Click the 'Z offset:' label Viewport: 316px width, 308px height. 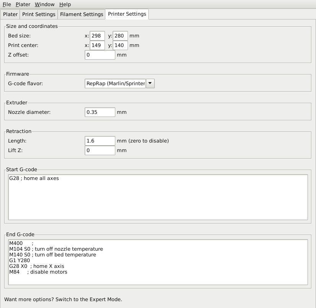point(18,55)
